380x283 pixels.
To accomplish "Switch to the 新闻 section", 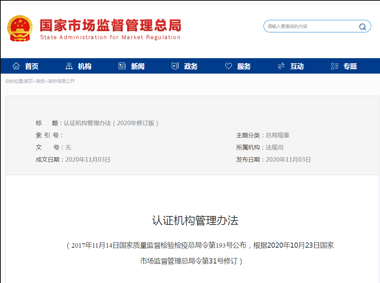I will point(137,66).
